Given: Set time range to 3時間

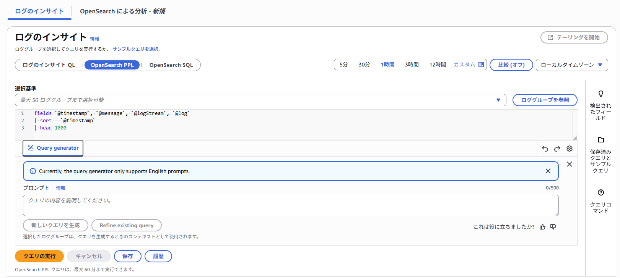Looking at the screenshot, I should (412, 65).
